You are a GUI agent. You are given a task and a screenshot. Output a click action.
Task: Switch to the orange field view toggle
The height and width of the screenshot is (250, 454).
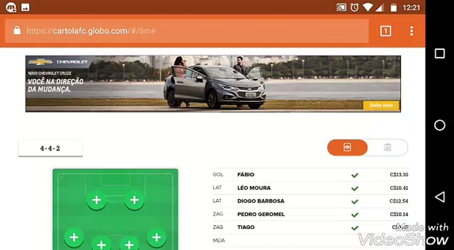[347, 148]
